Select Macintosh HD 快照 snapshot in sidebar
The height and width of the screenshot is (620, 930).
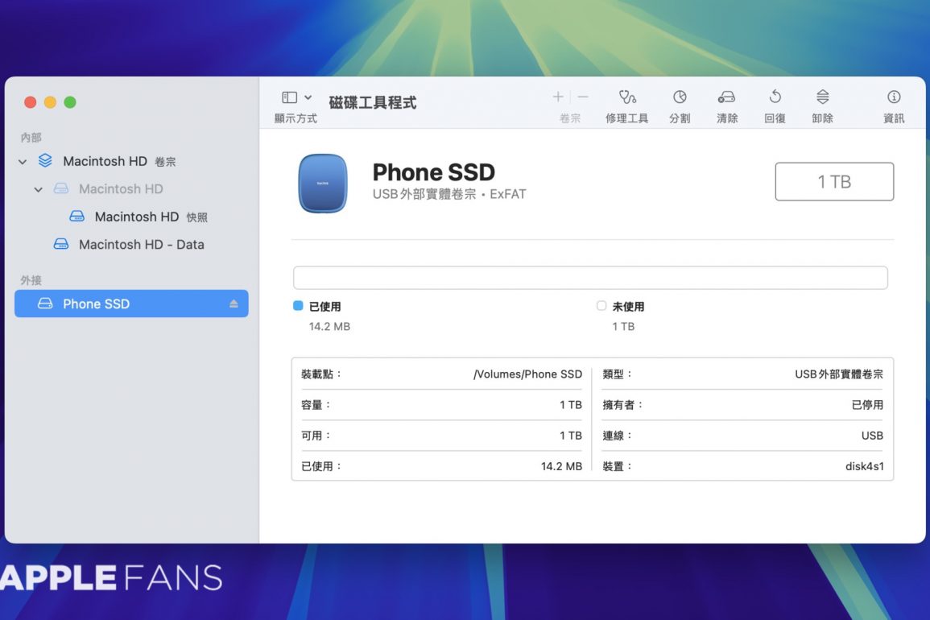137,217
